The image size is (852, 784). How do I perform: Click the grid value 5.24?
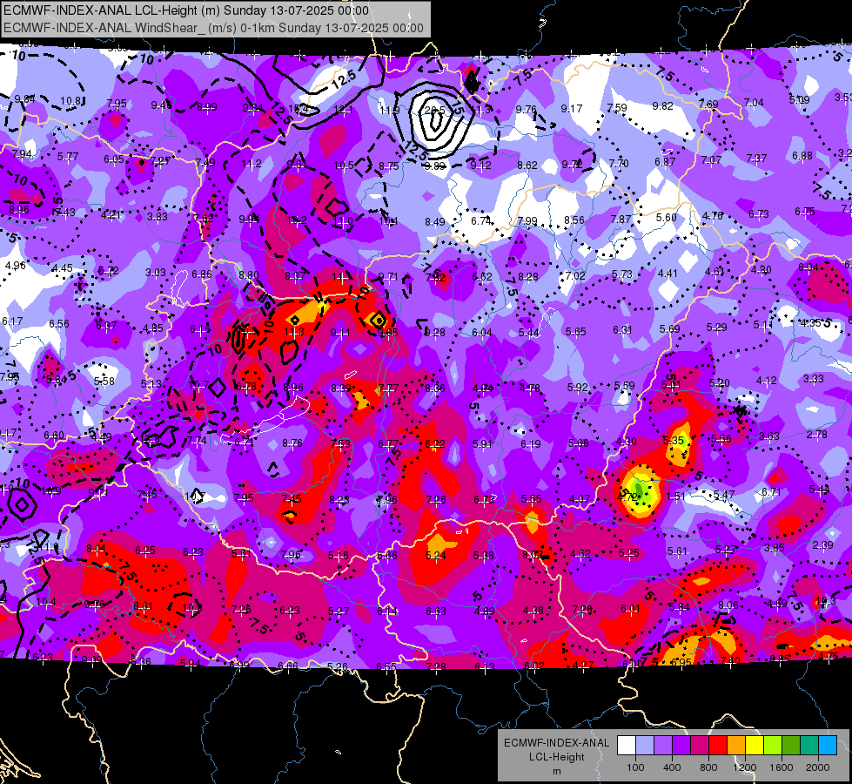tap(436, 556)
